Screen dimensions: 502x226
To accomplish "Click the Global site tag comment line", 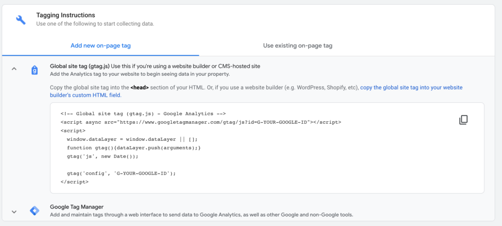I will pyautogui.click(x=143, y=113).
